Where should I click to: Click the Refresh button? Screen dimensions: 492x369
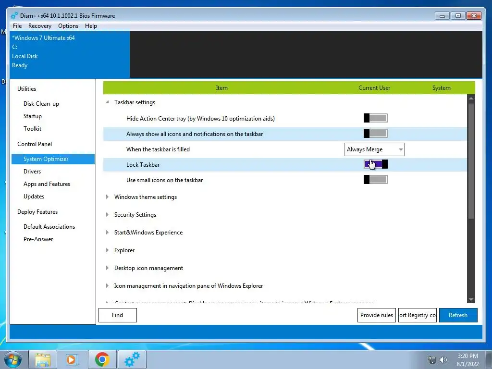click(x=458, y=315)
